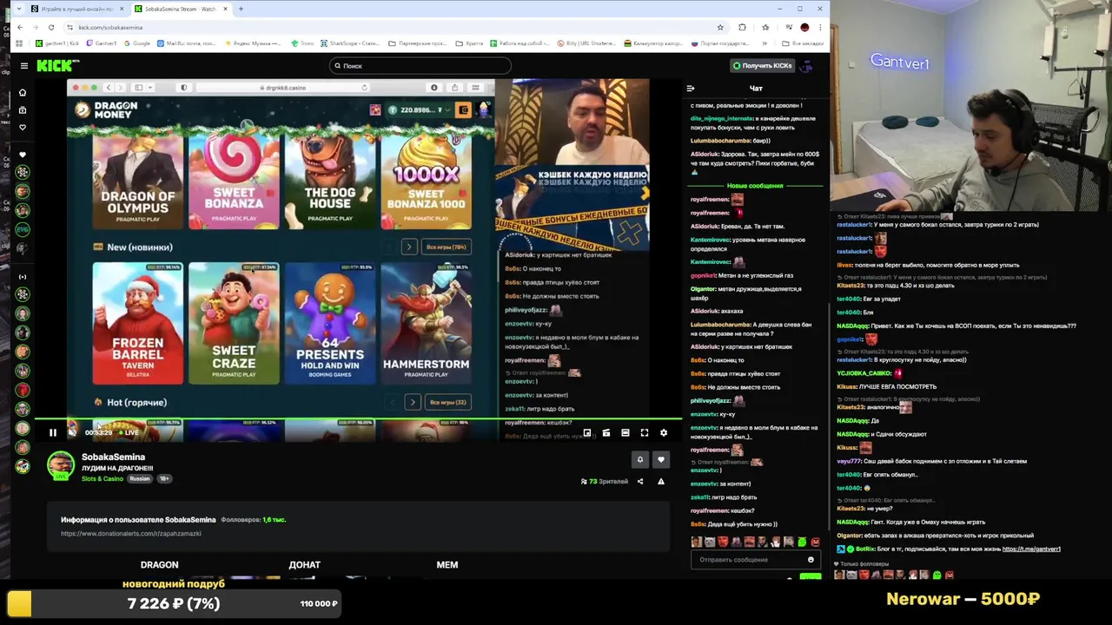Open the donationalerts.com link

[131, 533]
